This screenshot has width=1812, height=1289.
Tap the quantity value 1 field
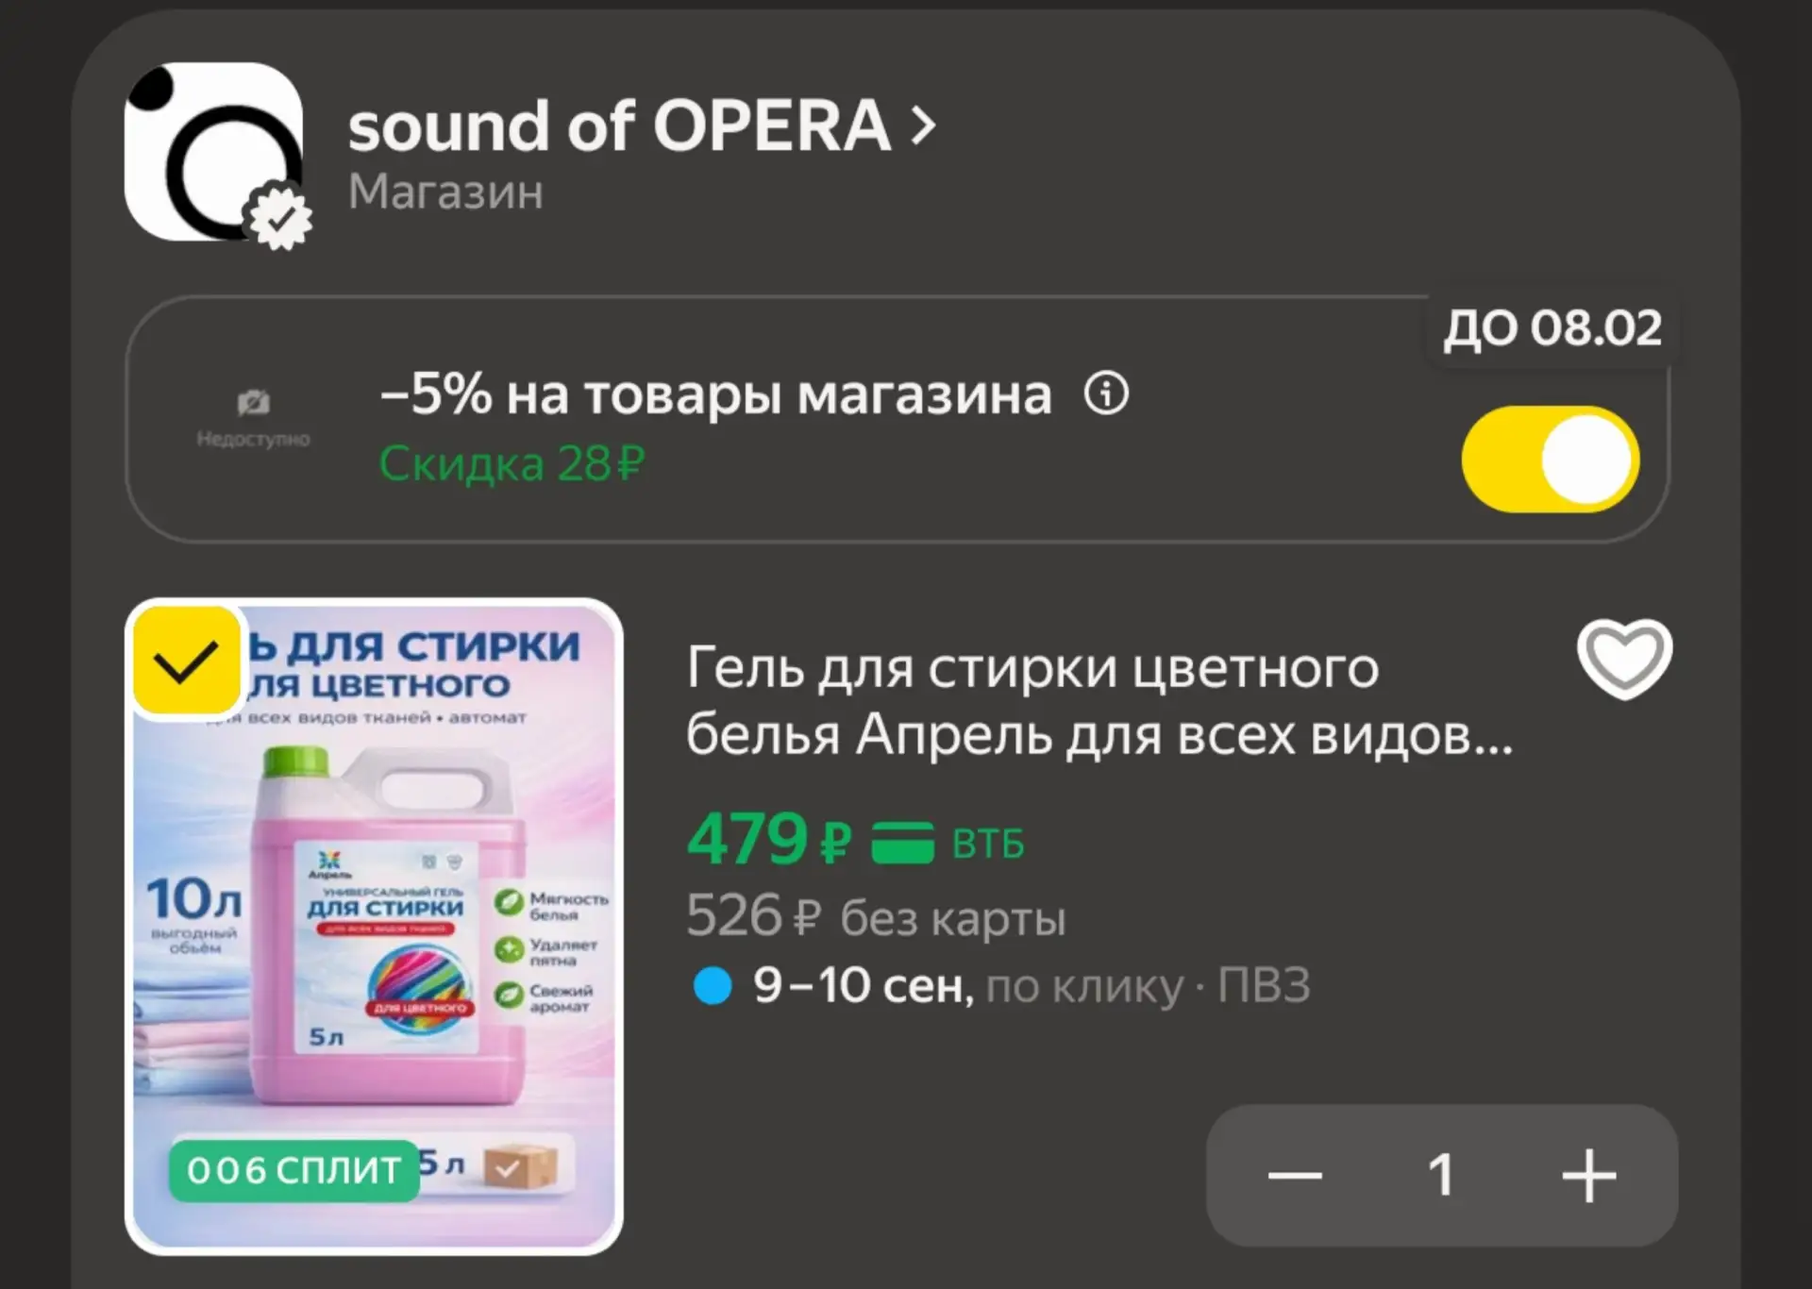[1441, 1176]
